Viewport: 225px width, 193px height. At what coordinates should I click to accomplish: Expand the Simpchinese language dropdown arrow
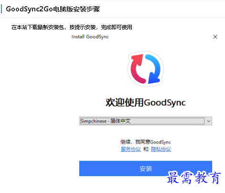[209, 121]
